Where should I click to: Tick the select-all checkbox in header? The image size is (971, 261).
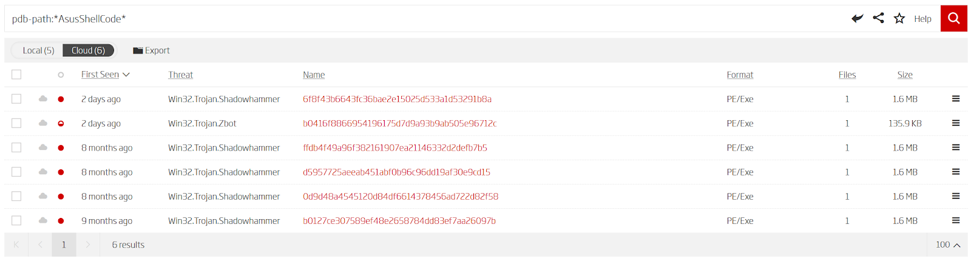[16, 75]
